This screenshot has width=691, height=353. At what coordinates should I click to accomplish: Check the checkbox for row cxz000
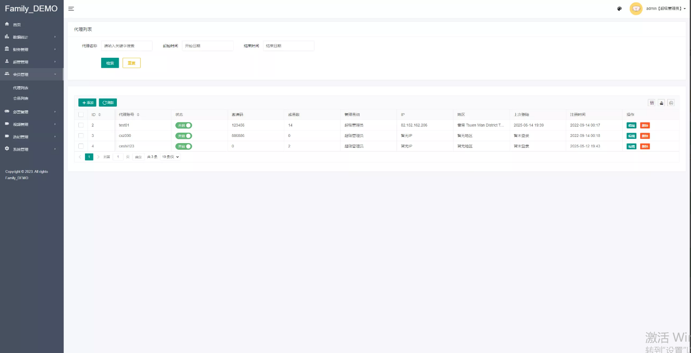[81, 136]
